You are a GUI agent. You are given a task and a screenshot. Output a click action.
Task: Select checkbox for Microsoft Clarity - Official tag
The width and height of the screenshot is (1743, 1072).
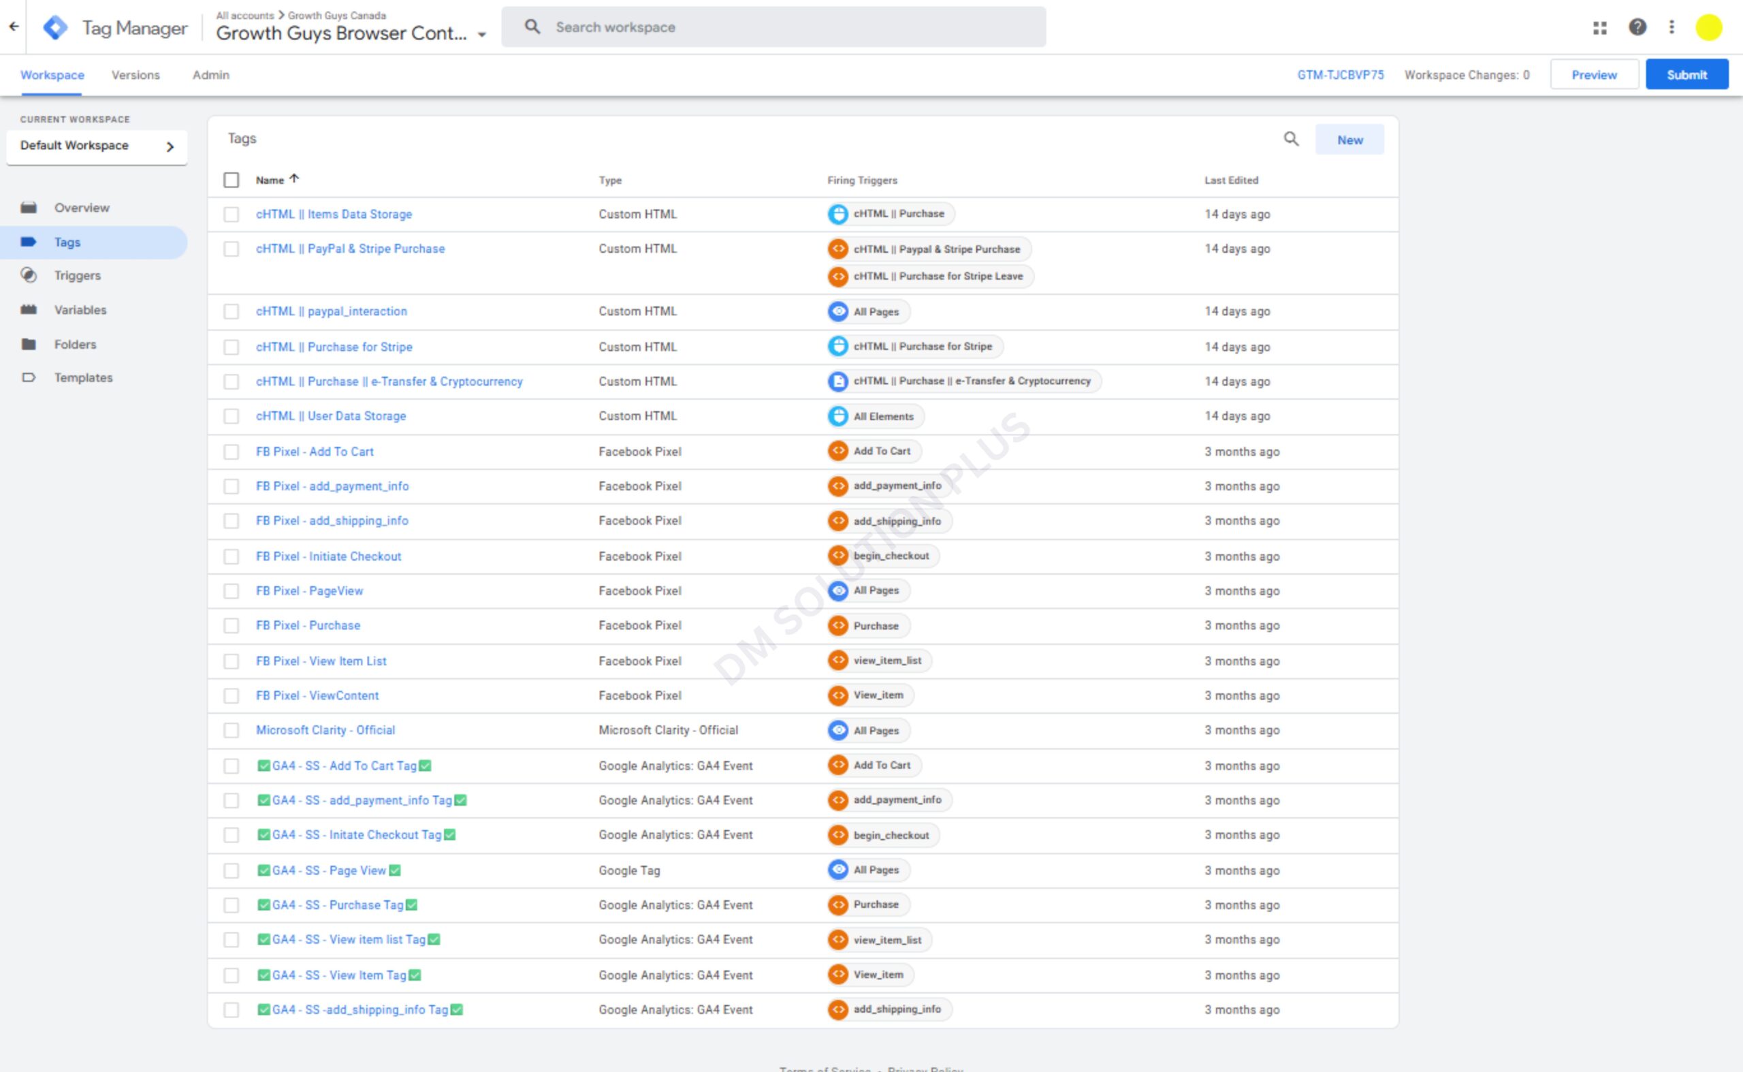pos(231,730)
